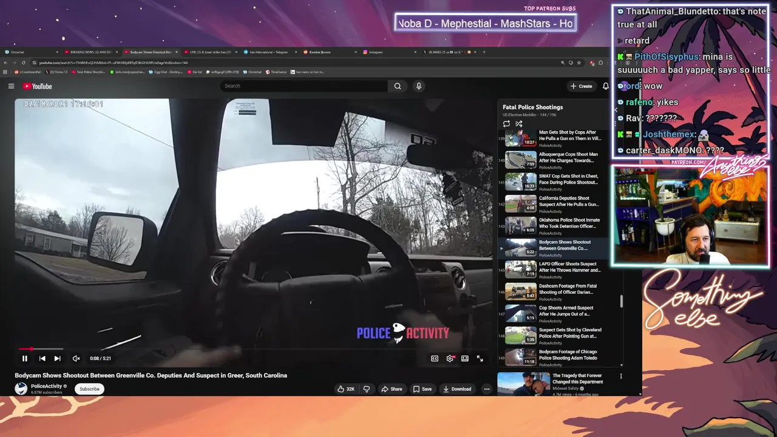Open the PoliceActivity channel name link
This screenshot has width=777, height=437.
click(46, 386)
